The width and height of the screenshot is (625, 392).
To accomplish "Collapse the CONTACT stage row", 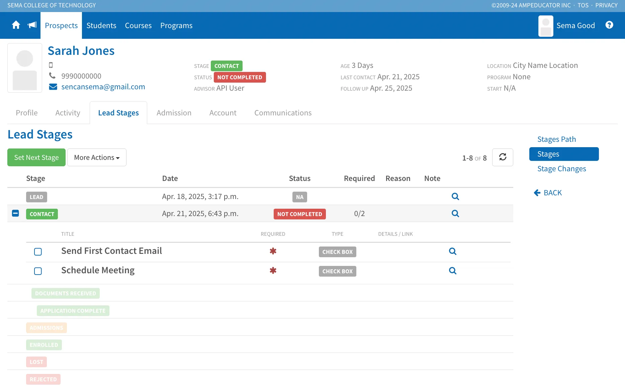I will click(15, 213).
